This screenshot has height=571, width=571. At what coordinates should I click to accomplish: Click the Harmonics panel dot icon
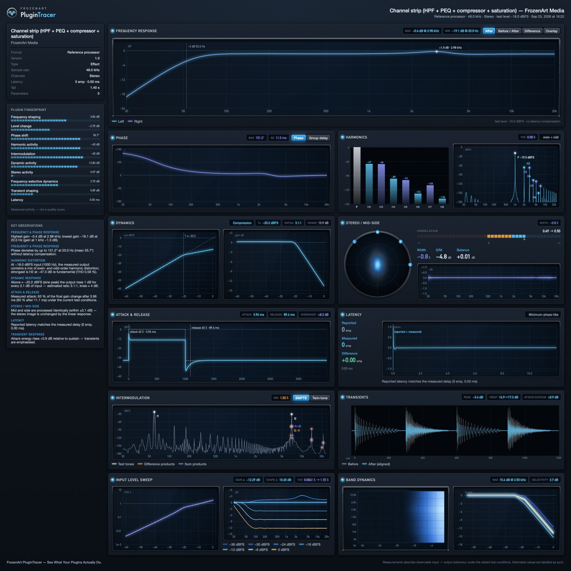(x=342, y=137)
